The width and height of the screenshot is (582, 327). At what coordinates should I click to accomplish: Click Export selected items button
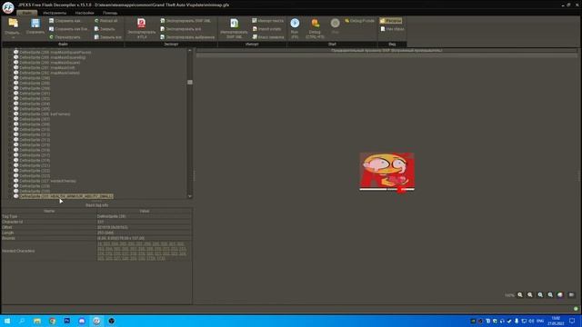187,37
